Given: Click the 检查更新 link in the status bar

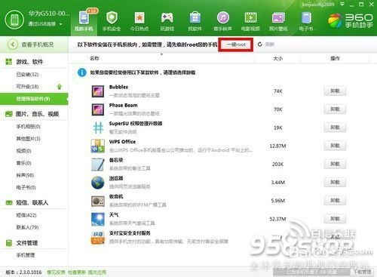Looking at the screenshot, I should pyautogui.click(x=77, y=272).
